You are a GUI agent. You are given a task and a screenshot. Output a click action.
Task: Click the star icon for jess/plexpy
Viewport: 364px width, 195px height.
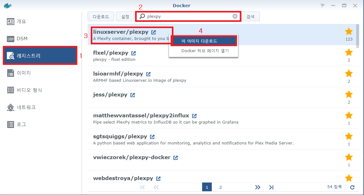(349, 95)
